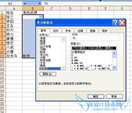Select column F header
This screenshot has height=113, width=132.
106,8
